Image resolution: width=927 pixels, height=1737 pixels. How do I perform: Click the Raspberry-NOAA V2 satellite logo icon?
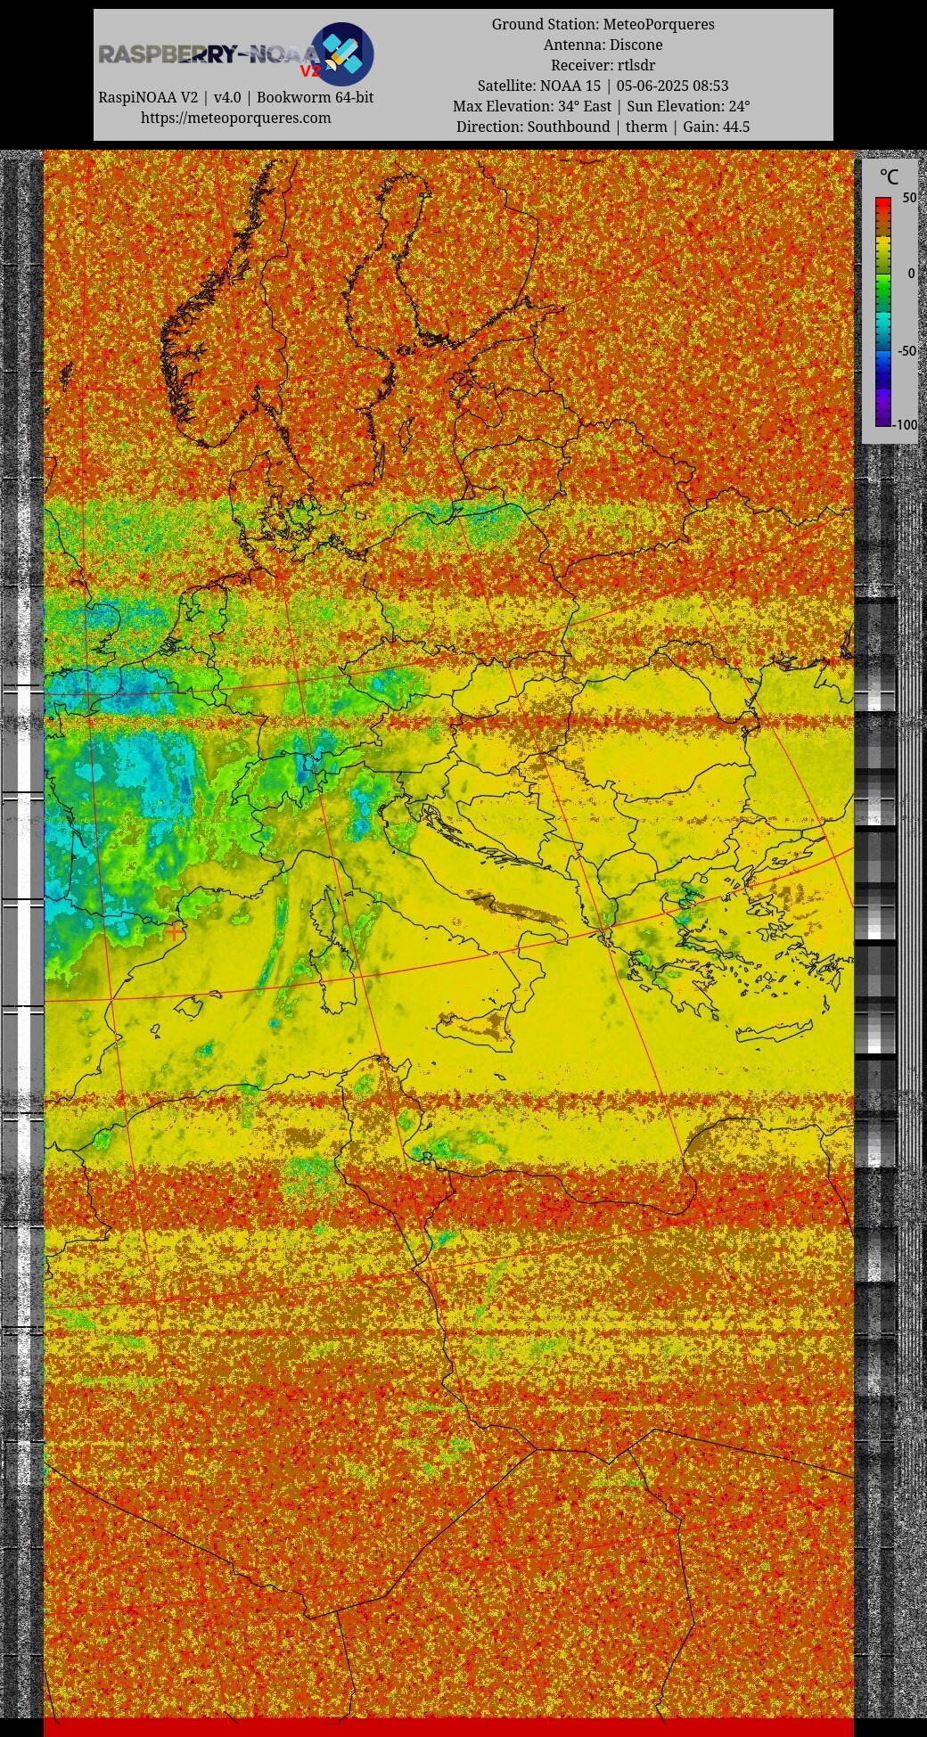[342, 54]
